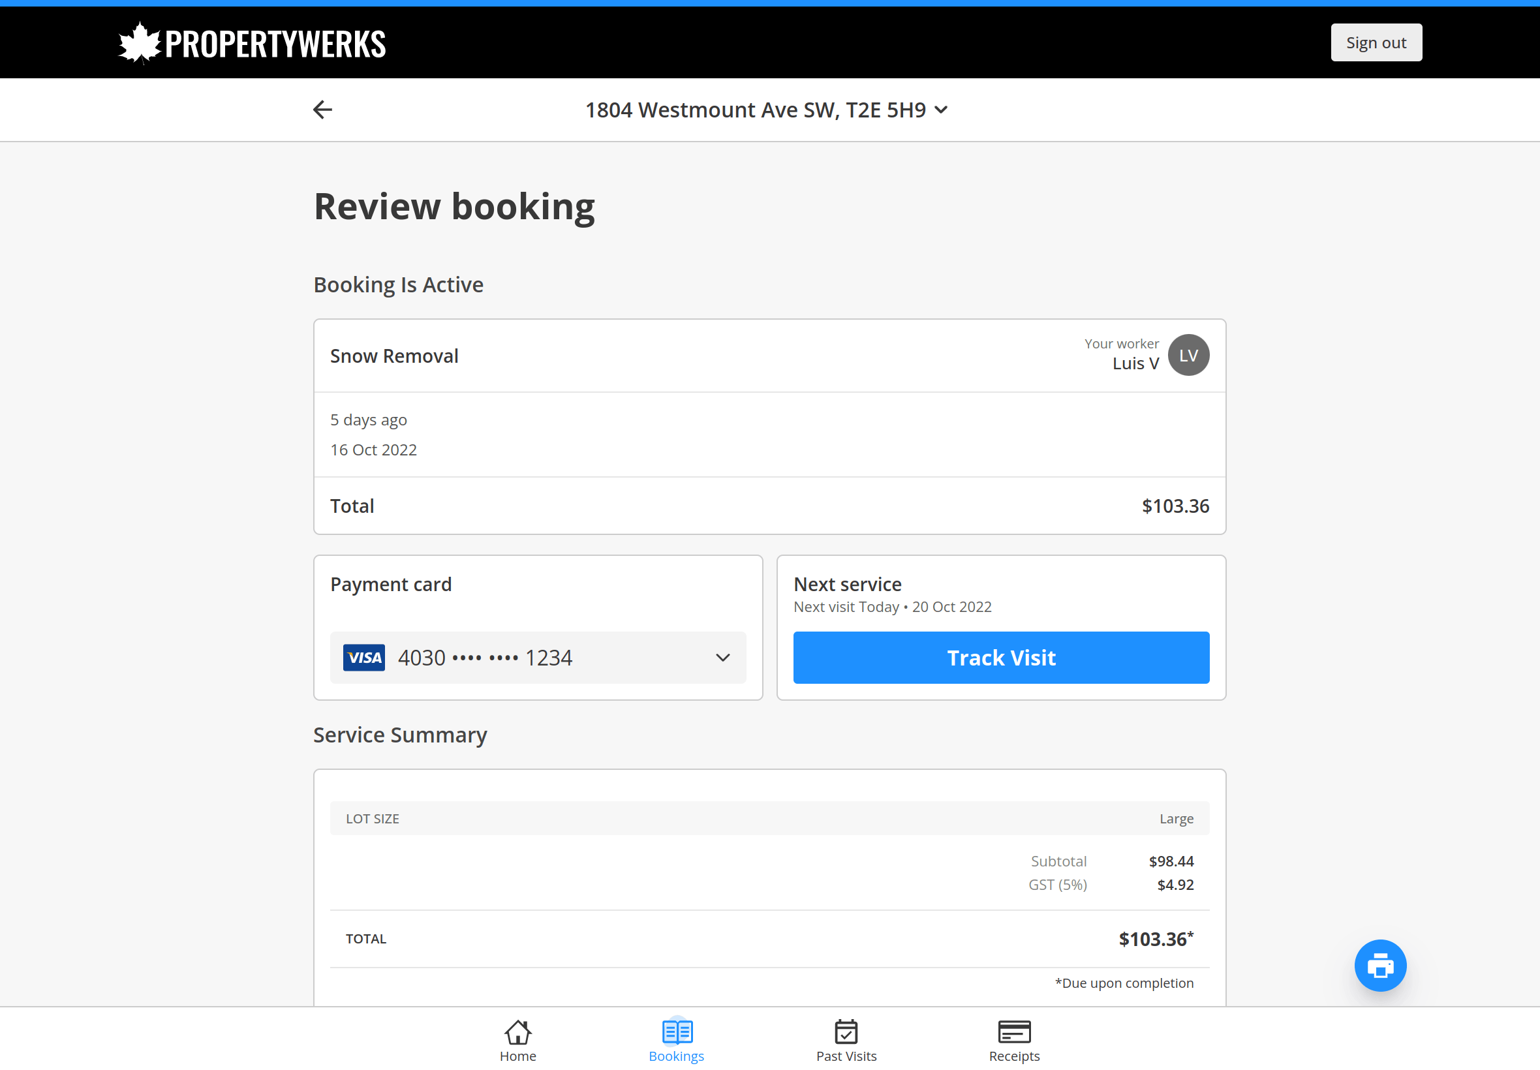The width and height of the screenshot is (1540, 1070).
Task: Click the PropertyWerks maple leaf logo
Action: tap(140, 44)
